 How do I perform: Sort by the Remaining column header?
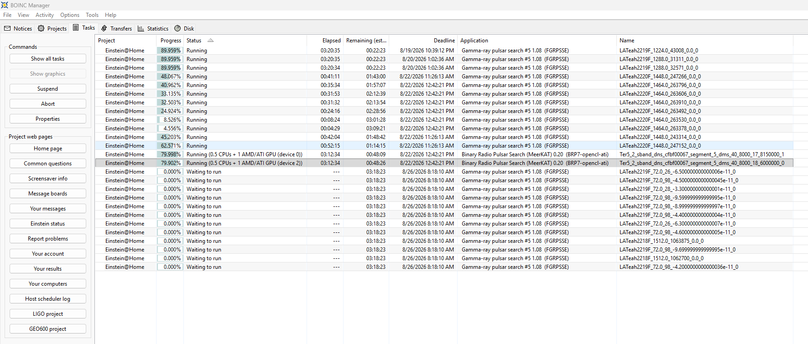[366, 41]
